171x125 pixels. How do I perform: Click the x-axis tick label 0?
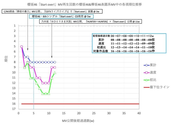coord(18,113)
